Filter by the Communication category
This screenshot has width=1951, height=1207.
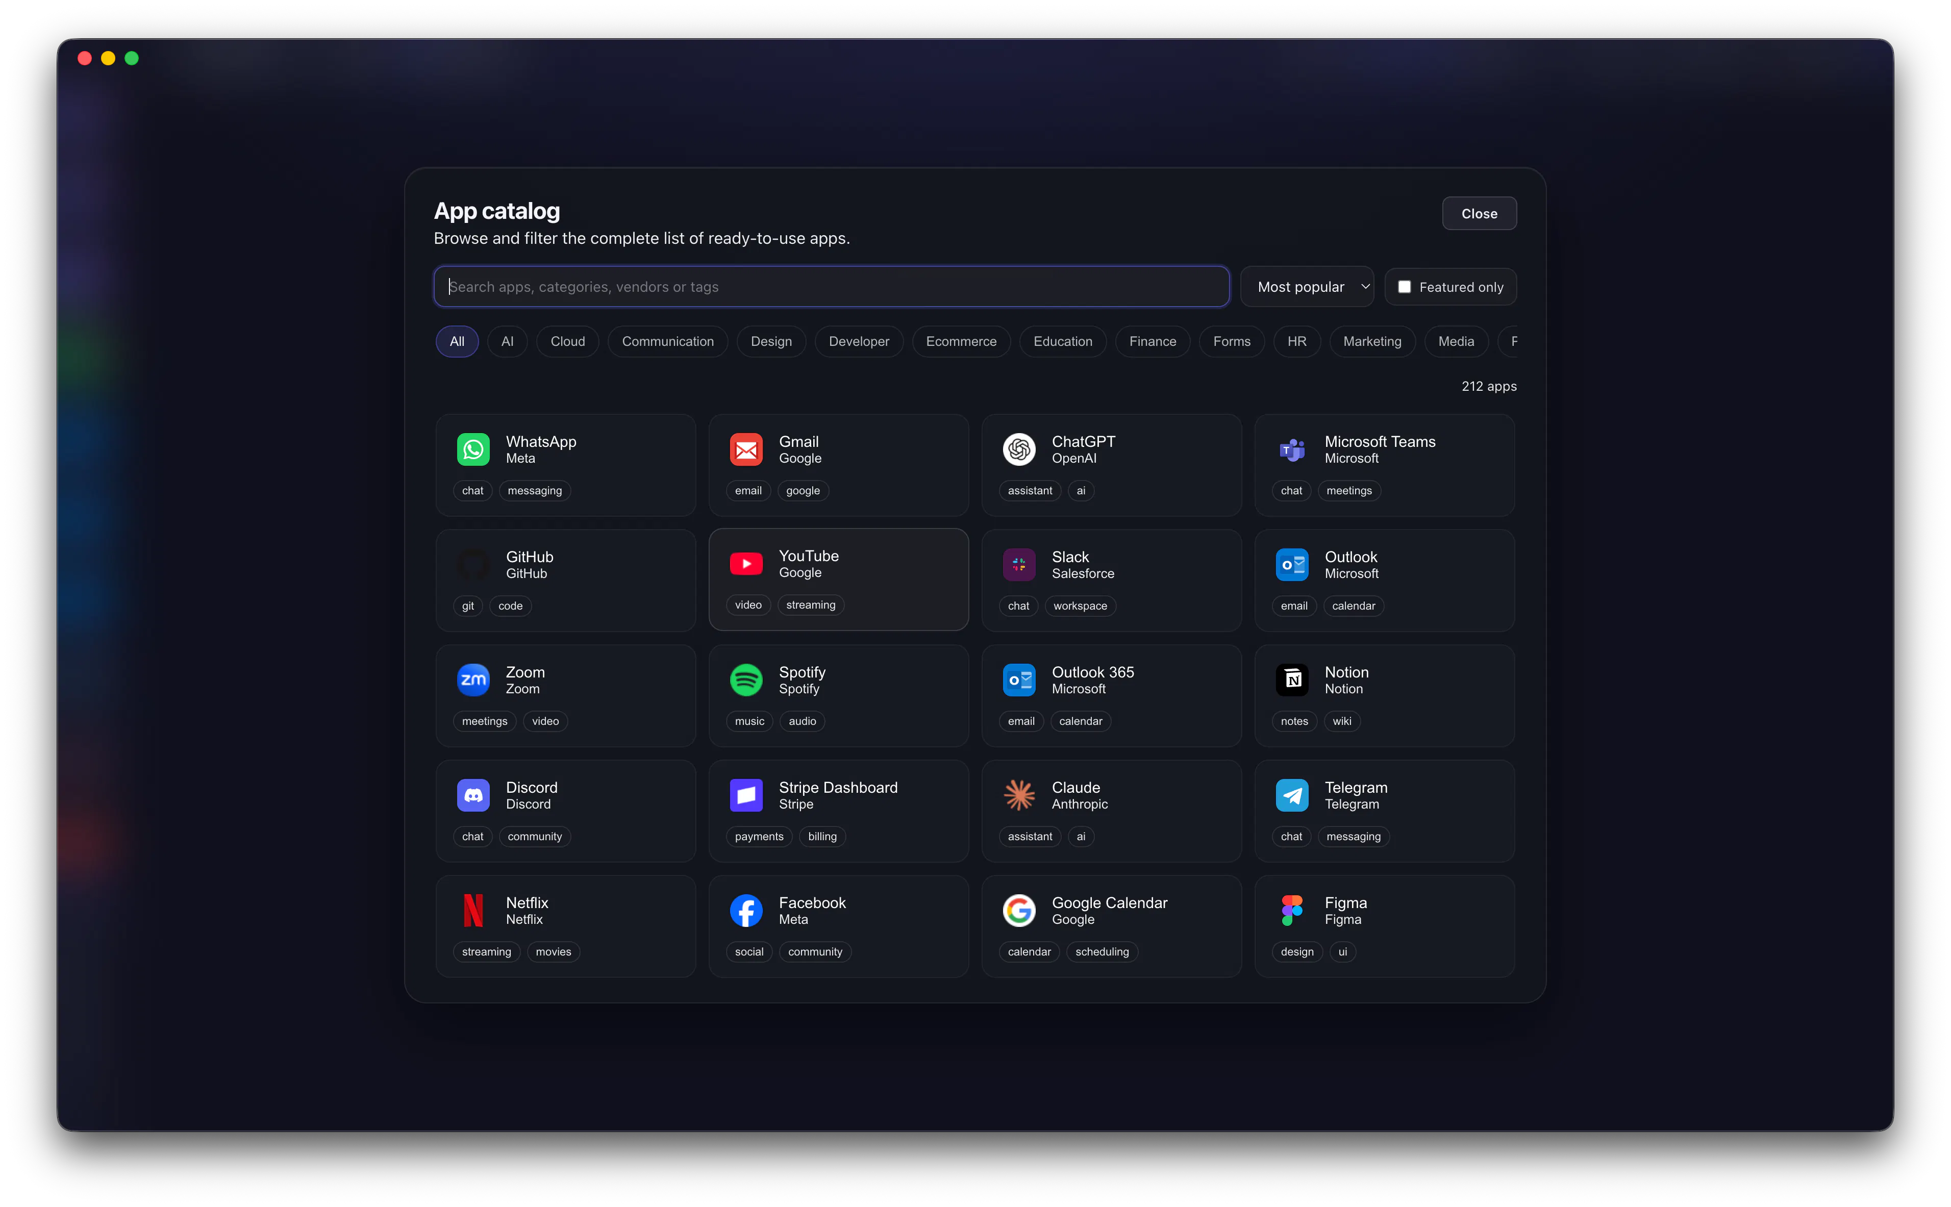click(x=667, y=341)
